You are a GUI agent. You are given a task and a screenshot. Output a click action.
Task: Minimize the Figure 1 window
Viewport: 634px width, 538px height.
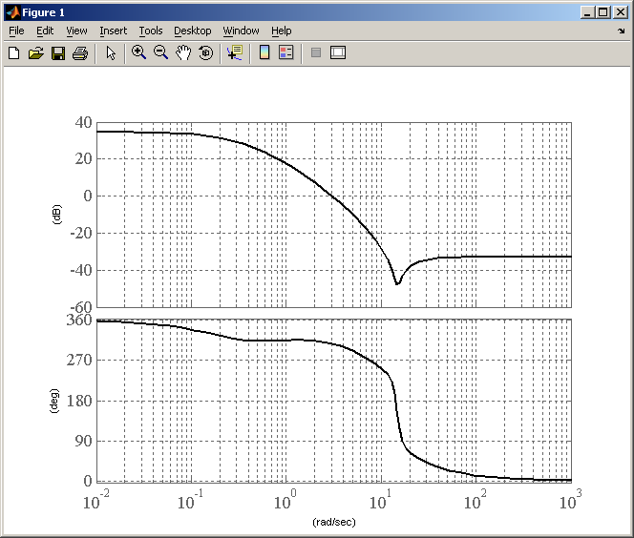(x=587, y=12)
